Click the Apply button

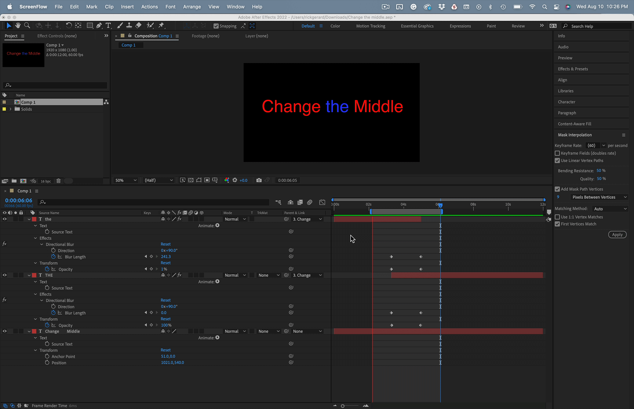pos(617,235)
